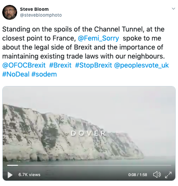Open the #StopBrexit hashtag

93,65
